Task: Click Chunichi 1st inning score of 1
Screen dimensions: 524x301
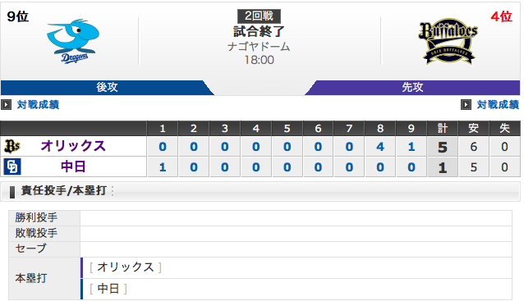Action: pos(163,167)
